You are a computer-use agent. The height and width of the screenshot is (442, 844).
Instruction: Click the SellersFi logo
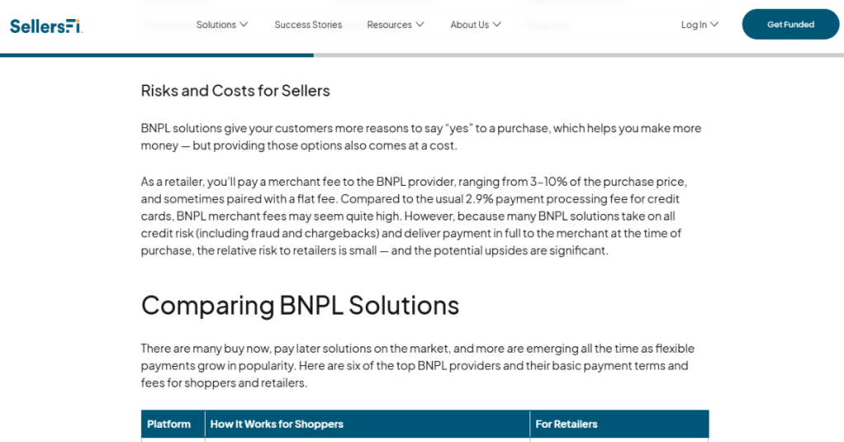pos(46,26)
